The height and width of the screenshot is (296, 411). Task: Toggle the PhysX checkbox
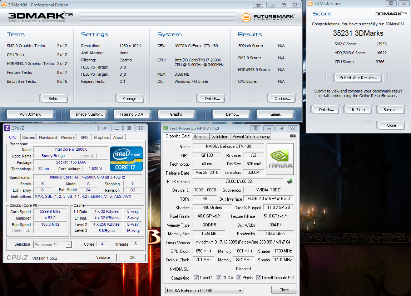(x=239, y=278)
